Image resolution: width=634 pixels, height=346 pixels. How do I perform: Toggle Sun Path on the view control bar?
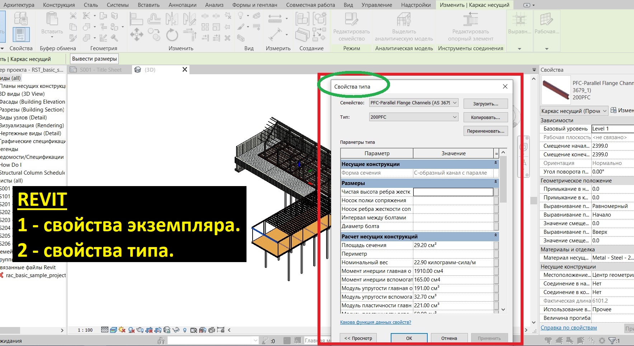121,330
